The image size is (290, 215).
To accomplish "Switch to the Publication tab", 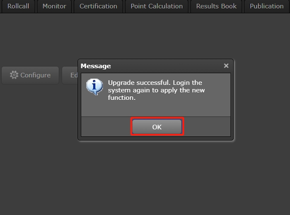I will pos(266,6).
